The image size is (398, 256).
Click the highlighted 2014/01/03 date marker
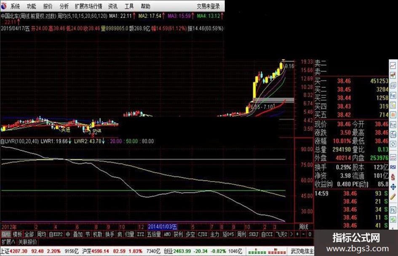163,227
